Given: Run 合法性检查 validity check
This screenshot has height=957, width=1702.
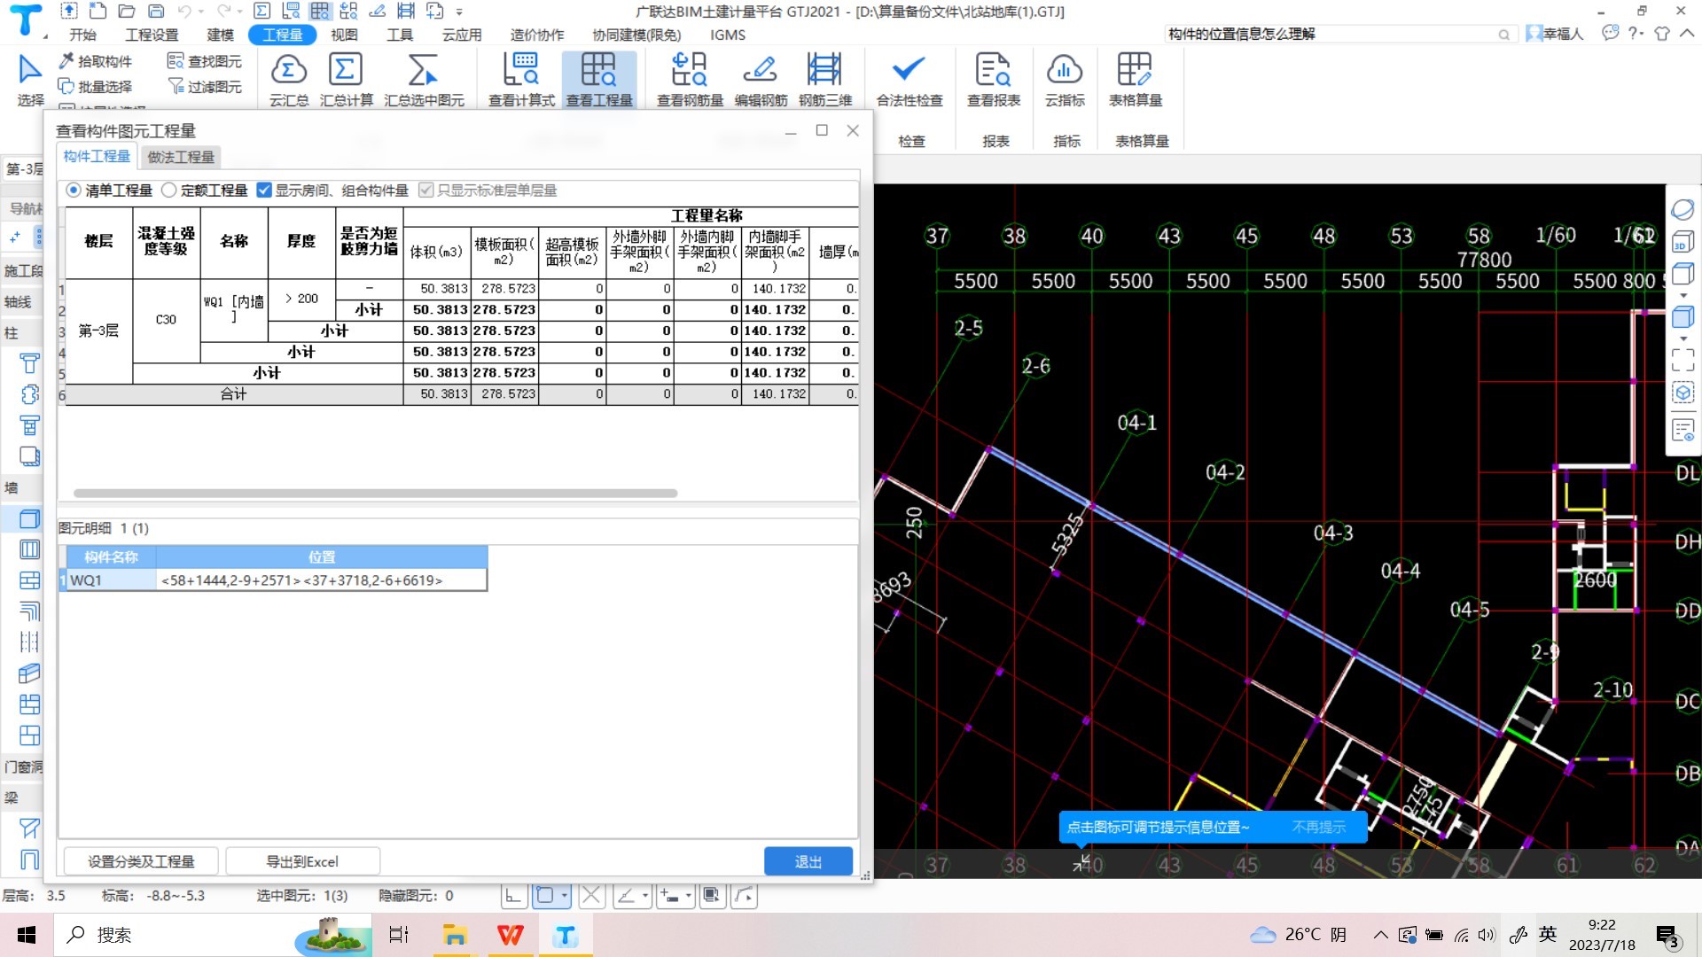Looking at the screenshot, I should 910,80.
